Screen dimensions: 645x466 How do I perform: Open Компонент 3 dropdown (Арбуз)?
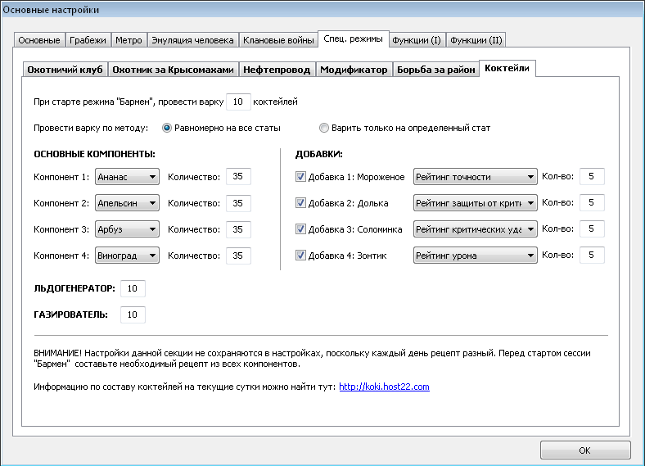(127, 229)
